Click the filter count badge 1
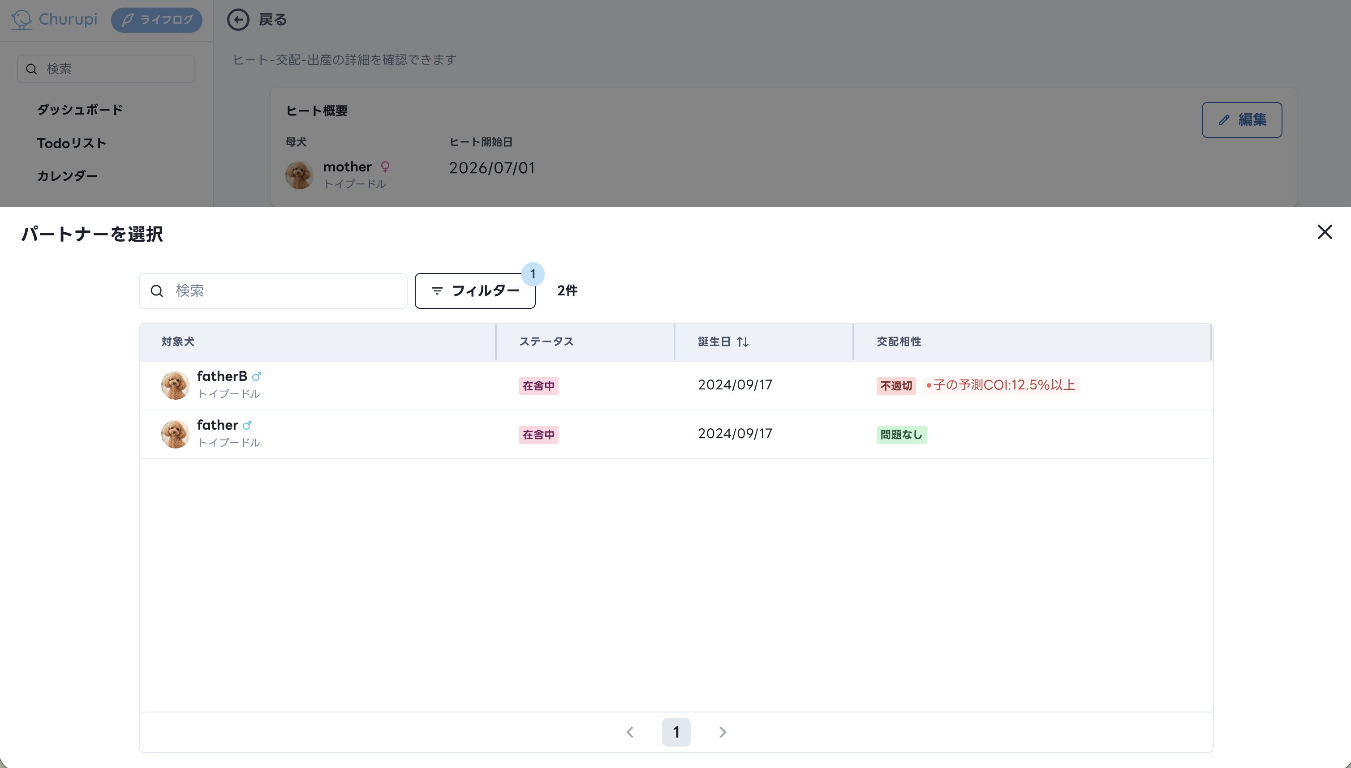Image resolution: width=1351 pixels, height=768 pixels. point(533,274)
